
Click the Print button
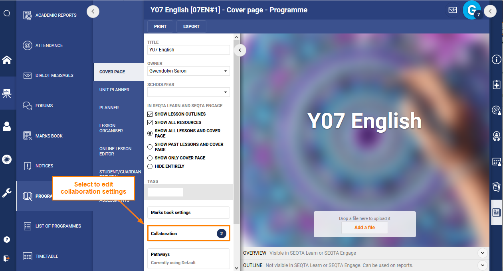click(x=160, y=26)
